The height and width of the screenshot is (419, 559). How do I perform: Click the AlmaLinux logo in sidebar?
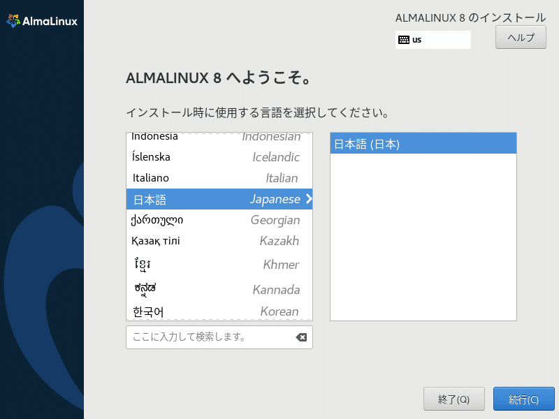(x=42, y=21)
